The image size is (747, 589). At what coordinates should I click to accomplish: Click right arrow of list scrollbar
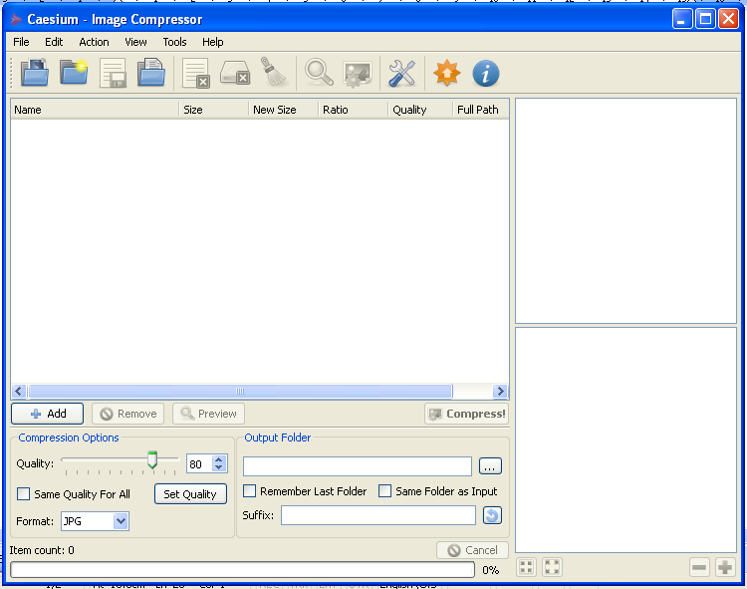[x=500, y=392]
